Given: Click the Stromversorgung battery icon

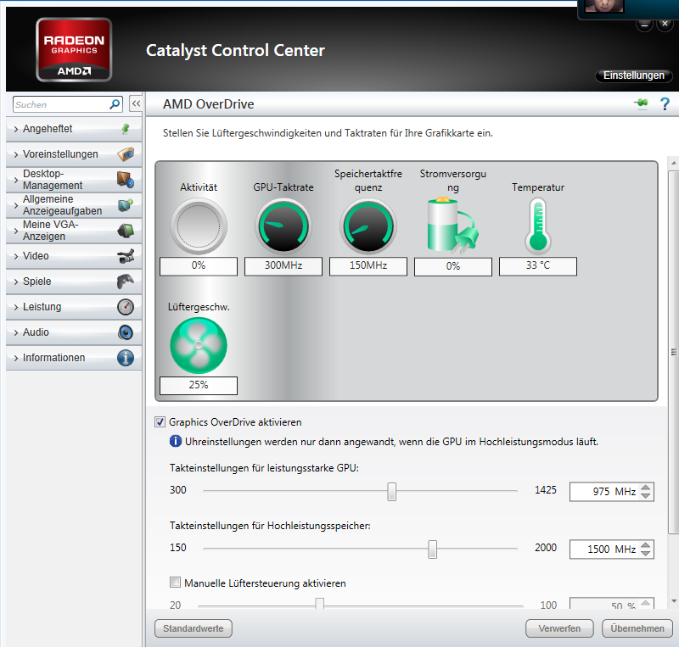Looking at the screenshot, I should pos(452,225).
